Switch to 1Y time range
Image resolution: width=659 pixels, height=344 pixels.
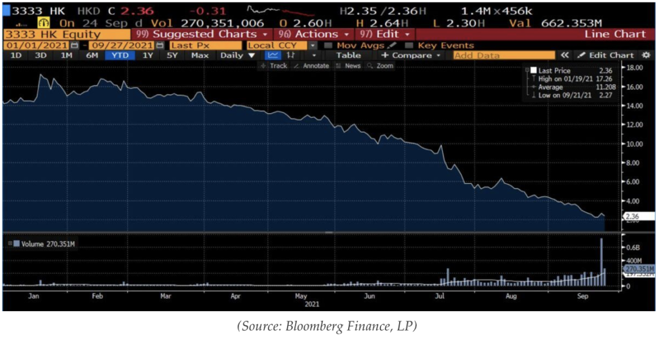(147, 55)
